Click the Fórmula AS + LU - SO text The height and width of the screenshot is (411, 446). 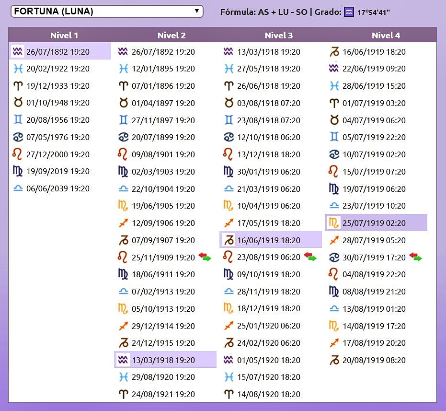[x=263, y=12]
